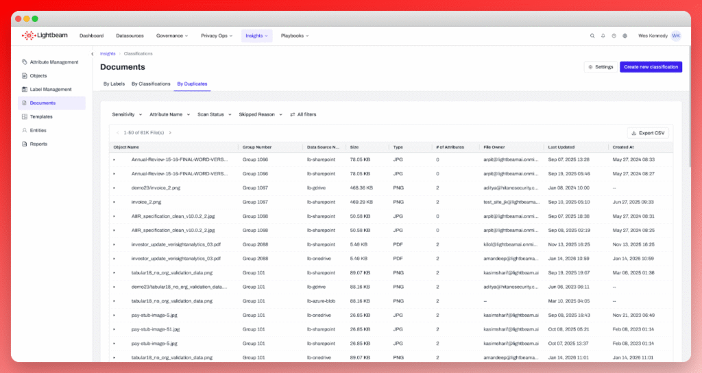Open the Skipped Reason filter dropdown

pos(261,114)
